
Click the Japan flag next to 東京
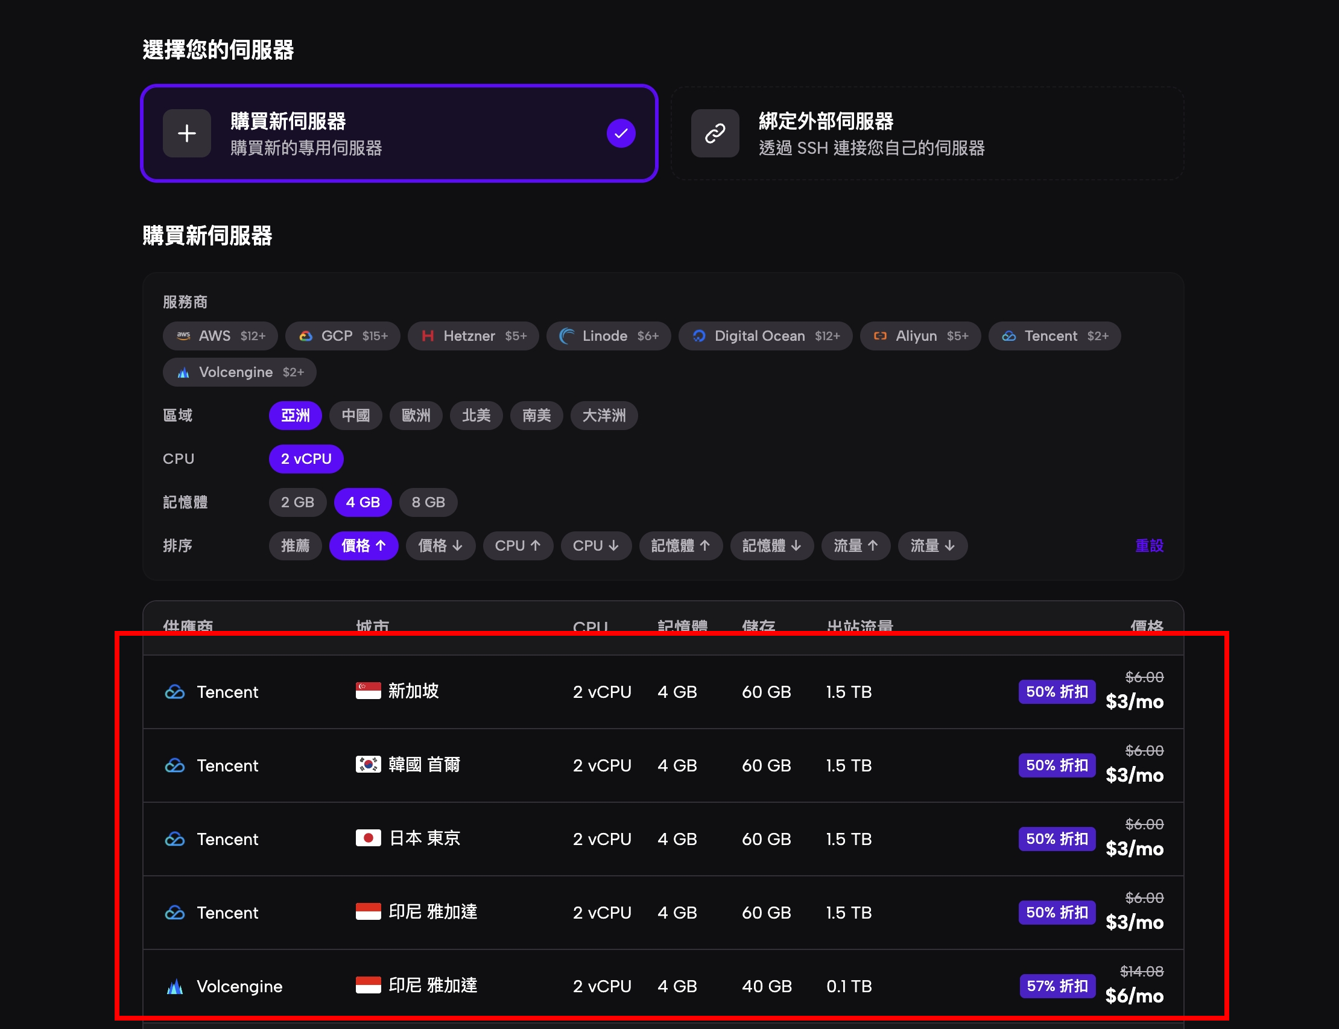point(370,838)
